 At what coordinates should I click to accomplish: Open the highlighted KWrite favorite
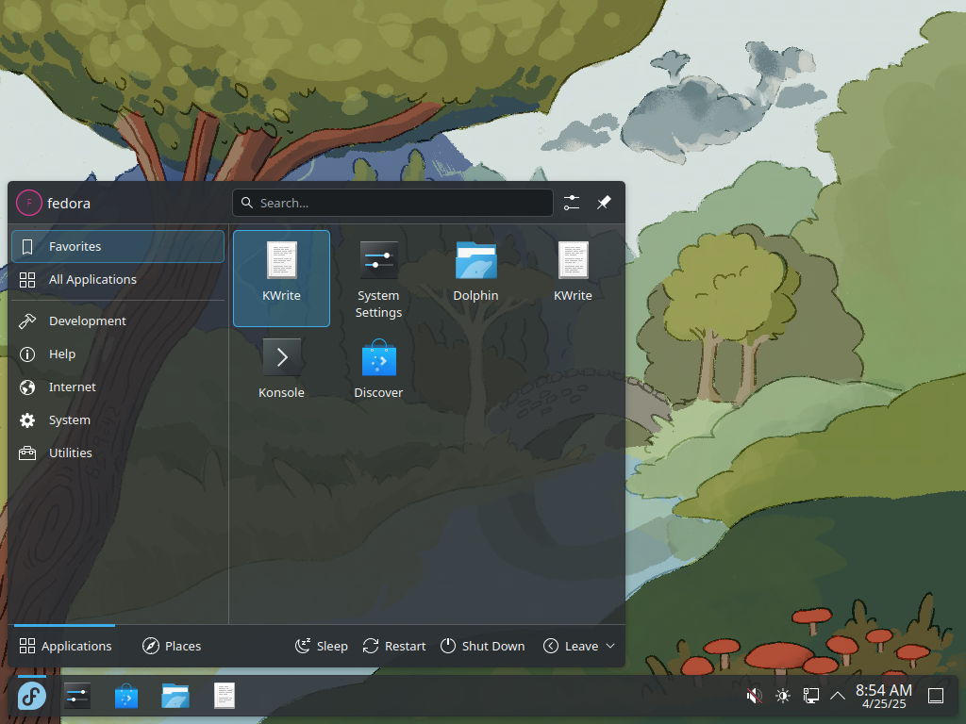(x=281, y=278)
